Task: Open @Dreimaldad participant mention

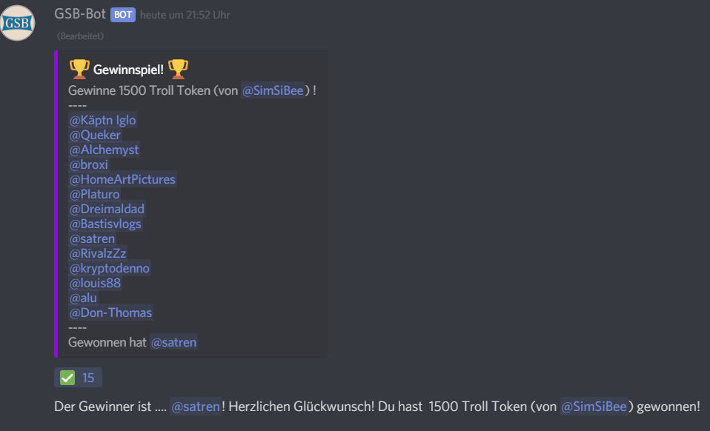Action: coord(107,209)
